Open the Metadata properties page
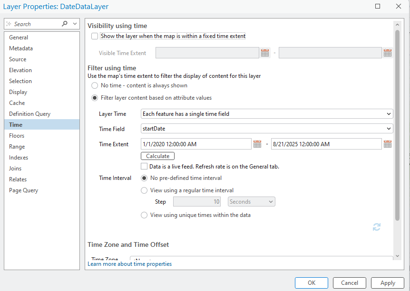Screen dimensions: 410x291 click(x=21, y=48)
